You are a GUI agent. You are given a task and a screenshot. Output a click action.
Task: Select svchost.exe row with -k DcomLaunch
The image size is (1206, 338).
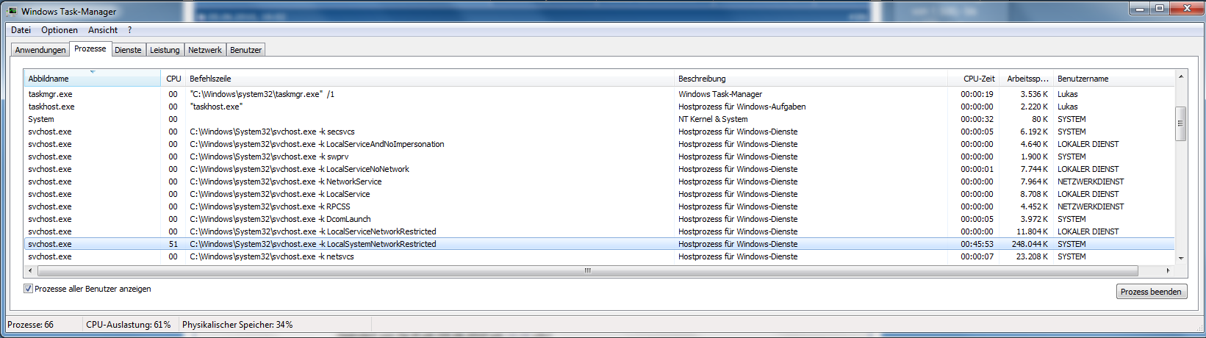tap(599, 219)
